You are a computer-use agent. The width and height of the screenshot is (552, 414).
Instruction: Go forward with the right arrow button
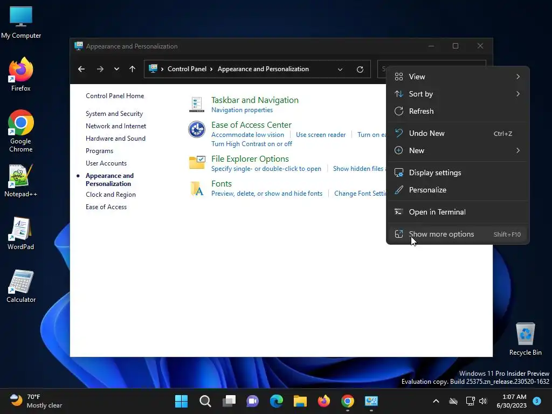click(x=100, y=69)
